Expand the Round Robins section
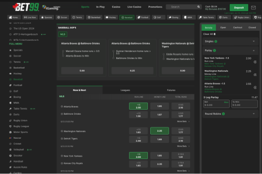The height and width of the screenshot is (174, 262). 254,113
